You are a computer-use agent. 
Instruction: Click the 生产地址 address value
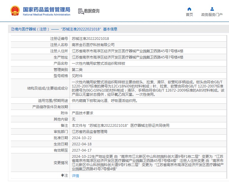[x=127, y=57]
